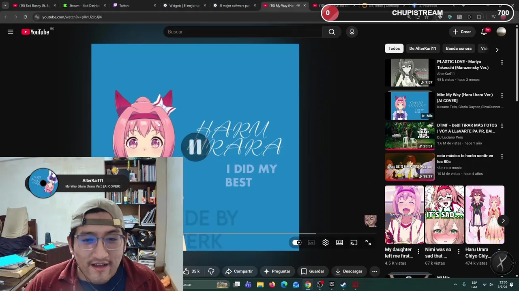
Task: Open Mix: My Way thumbnail
Action: pos(410,106)
